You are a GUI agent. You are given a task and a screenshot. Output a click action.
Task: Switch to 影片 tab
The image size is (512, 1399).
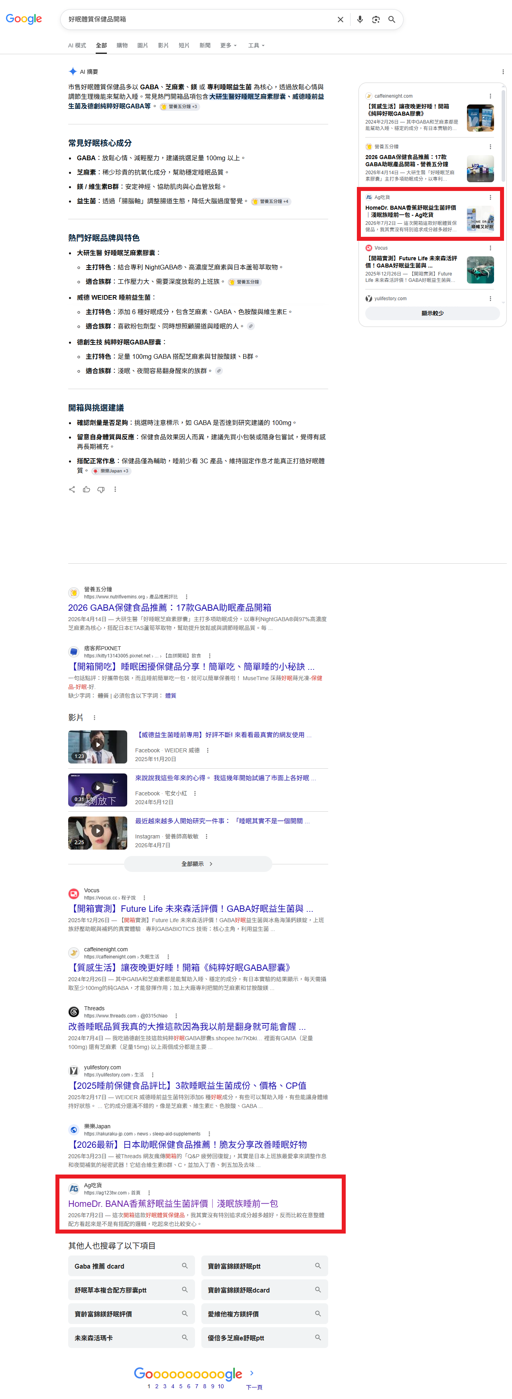[x=163, y=45]
